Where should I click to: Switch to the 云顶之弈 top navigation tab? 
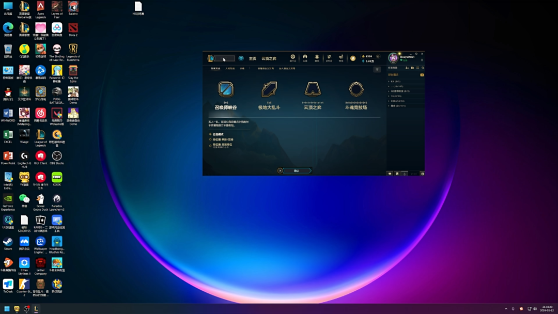click(x=269, y=58)
